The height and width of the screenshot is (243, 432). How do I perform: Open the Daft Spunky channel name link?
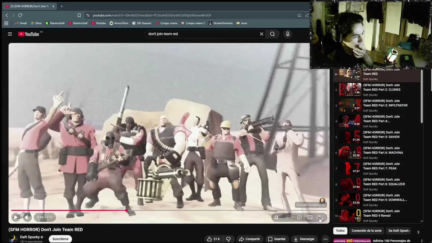point(30,237)
